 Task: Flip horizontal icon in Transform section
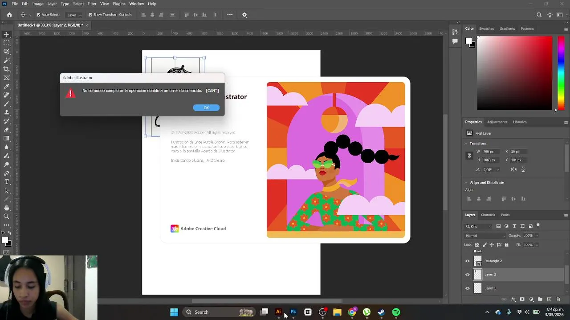(x=514, y=169)
